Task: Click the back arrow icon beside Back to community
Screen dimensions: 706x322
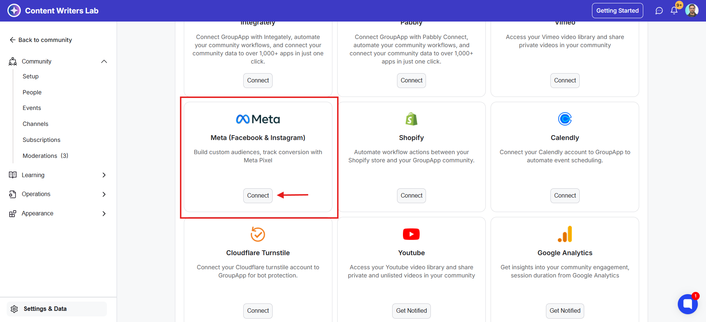Action: coord(13,40)
